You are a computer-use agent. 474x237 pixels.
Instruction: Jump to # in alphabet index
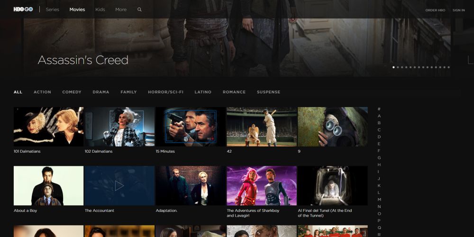tap(379, 109)
